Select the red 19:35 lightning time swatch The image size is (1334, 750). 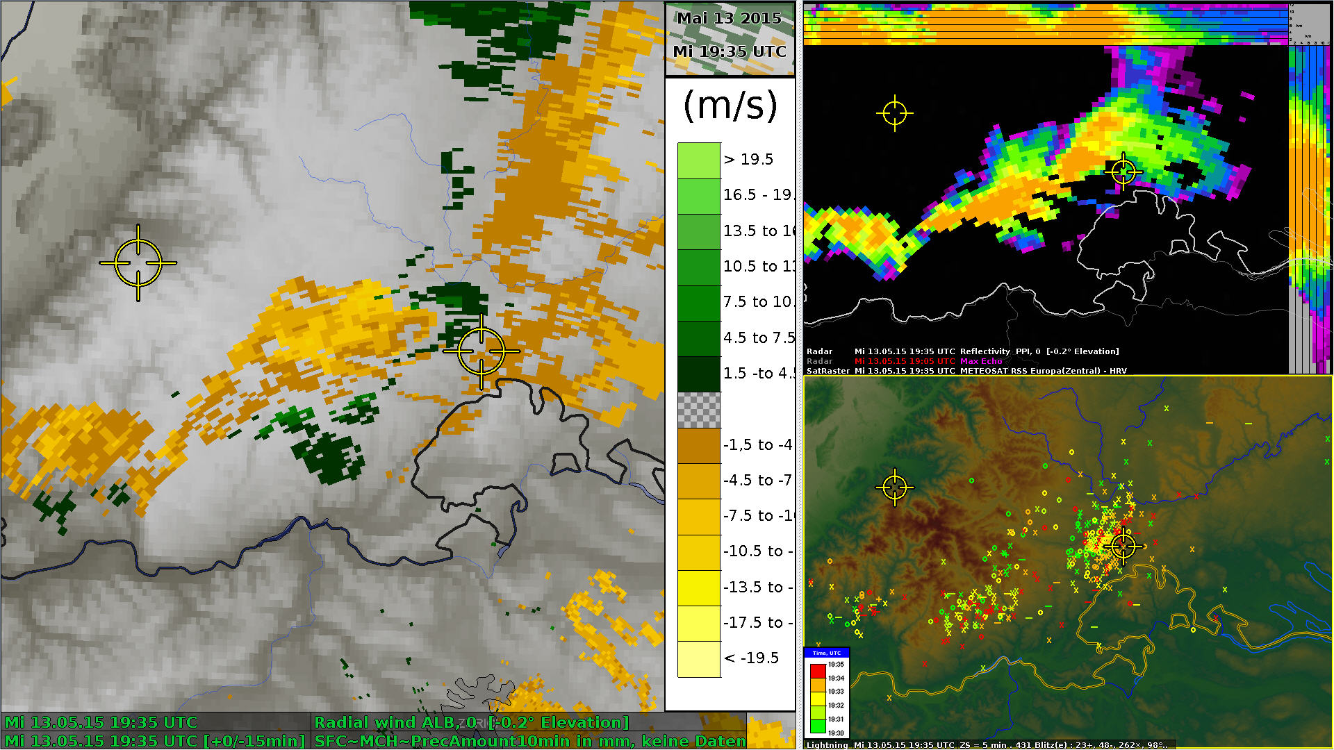click(x=818, y=669)
